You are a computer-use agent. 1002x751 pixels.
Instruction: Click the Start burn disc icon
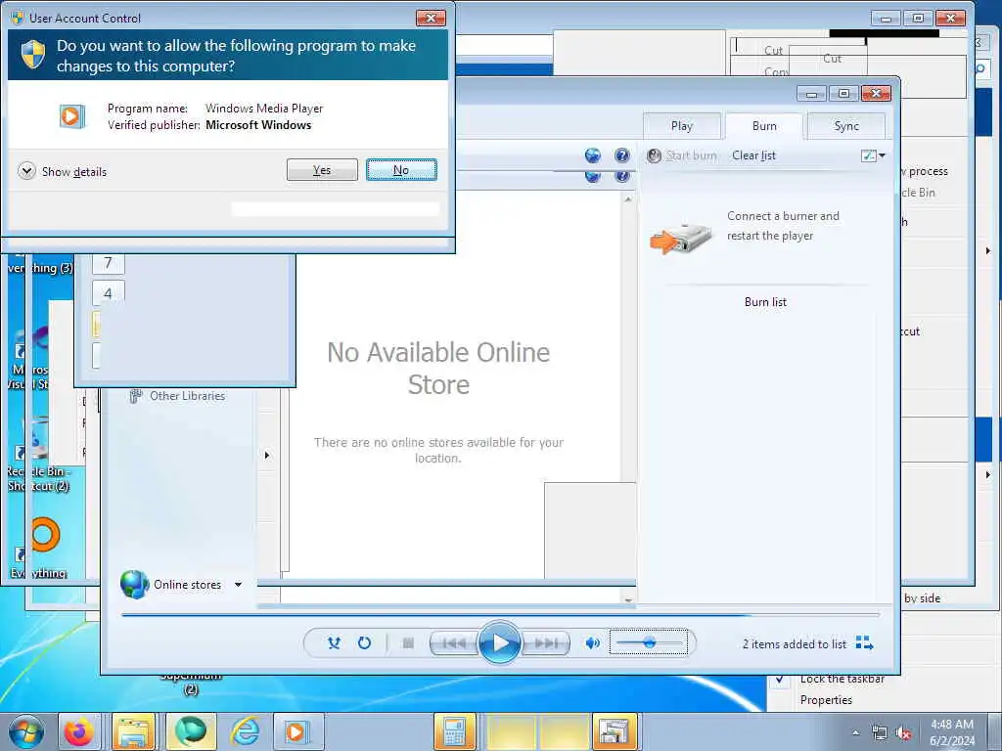pyautogui.click(x=654, y=155)
